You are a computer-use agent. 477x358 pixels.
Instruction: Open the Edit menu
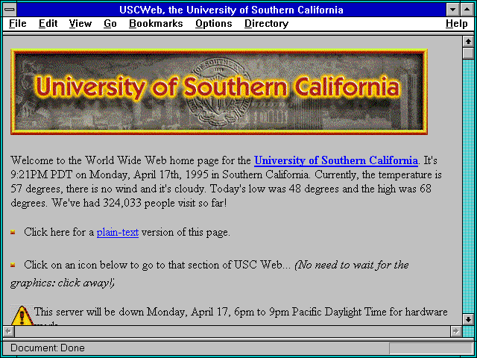click(x=48, y=24)
